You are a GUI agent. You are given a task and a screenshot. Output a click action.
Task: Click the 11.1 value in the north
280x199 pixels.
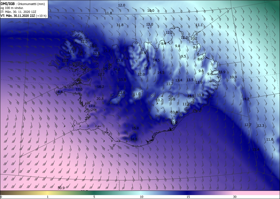[199, 25]
